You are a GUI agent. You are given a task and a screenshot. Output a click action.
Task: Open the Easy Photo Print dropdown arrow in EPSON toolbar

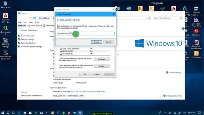coord(41,26)
